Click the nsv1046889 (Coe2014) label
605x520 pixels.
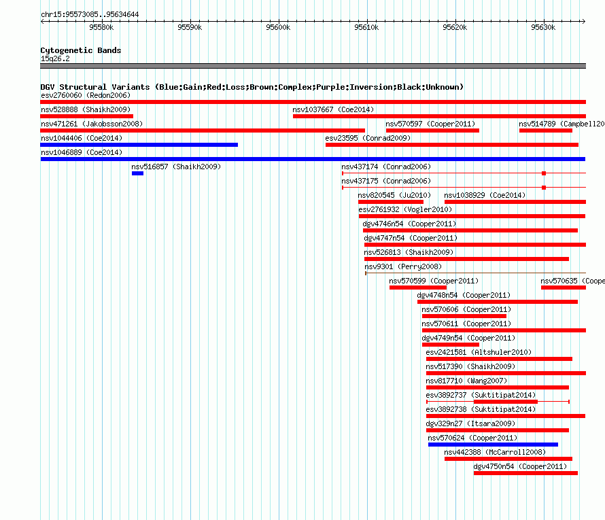[x=82, y=152]
